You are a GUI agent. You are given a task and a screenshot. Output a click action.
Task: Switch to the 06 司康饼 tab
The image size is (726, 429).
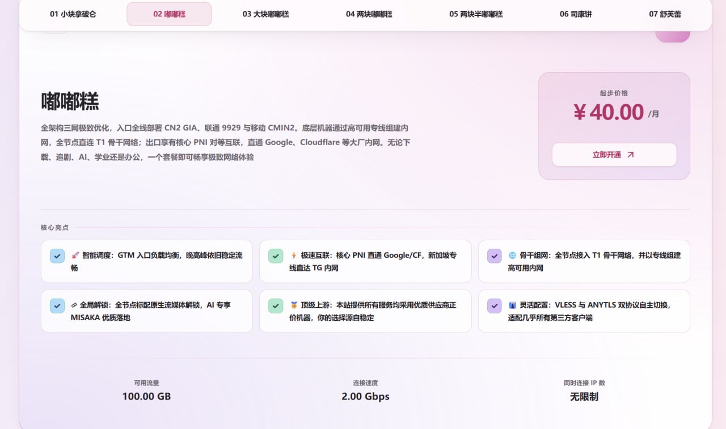[576, 14]
